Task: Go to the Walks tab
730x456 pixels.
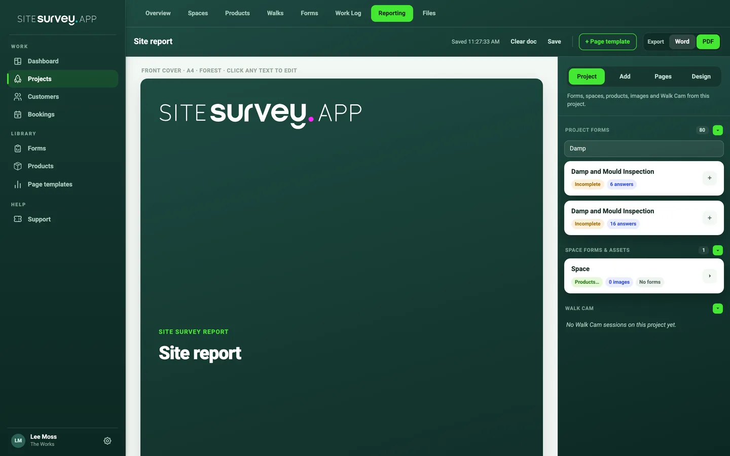Action: coord(275,13)
